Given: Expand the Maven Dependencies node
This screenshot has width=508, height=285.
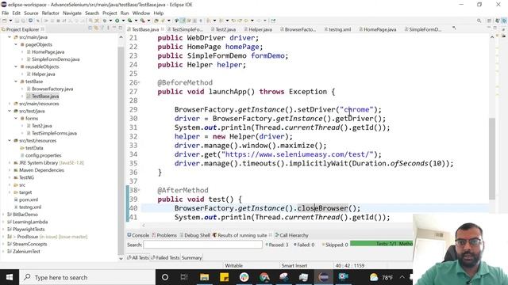Looking at the screenshot, I should pyautogui.click(x=10, y=170).
